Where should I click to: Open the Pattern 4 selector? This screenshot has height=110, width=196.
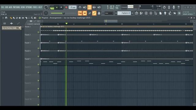[124, 13]
